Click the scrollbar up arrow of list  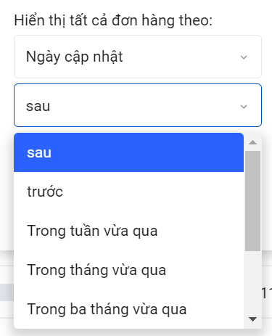(252, 142)
